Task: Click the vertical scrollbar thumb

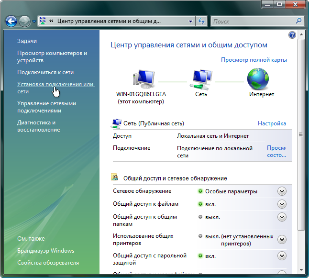Action: pos(301,134)
